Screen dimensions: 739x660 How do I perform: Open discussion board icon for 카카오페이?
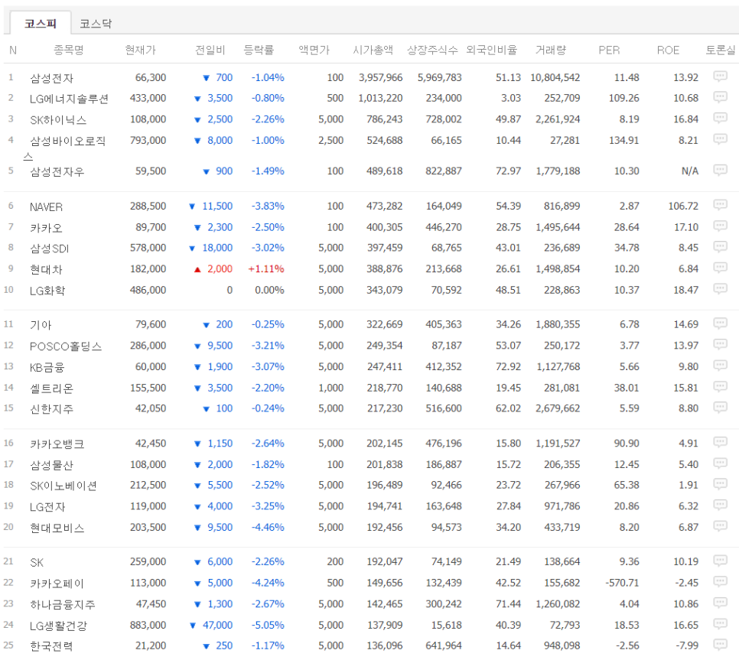click(x=720, y=582)
